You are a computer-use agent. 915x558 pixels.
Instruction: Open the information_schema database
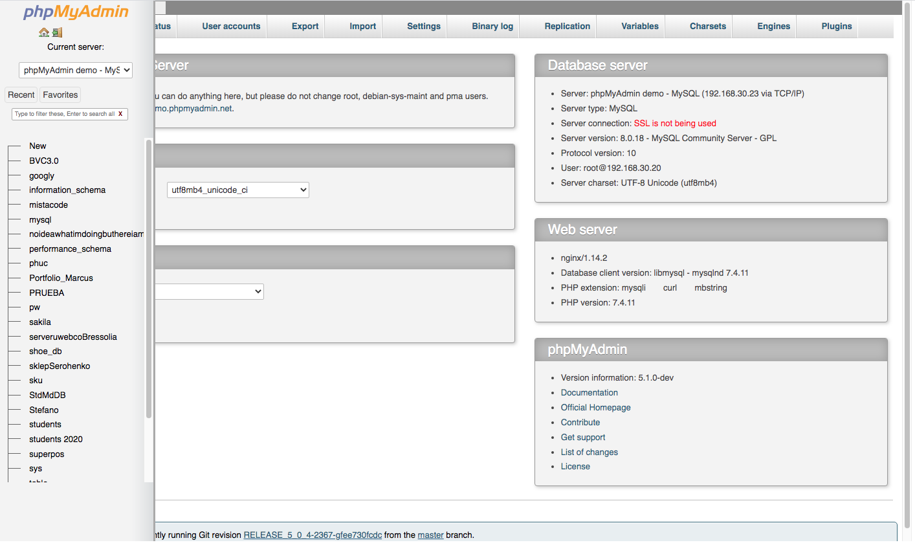coord(67,190)
